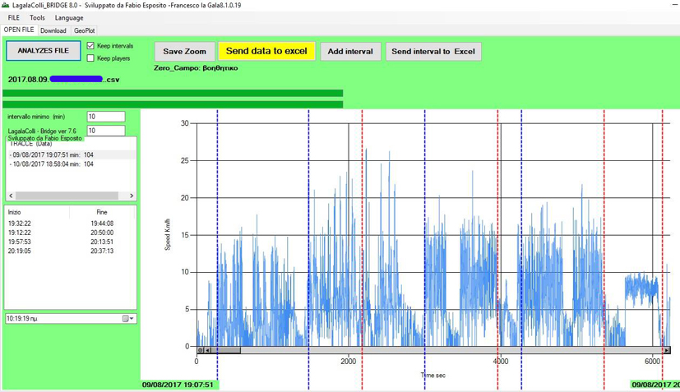Open the FILE menu
Viewport: 680px width, 392px height.
coord(14,18)
